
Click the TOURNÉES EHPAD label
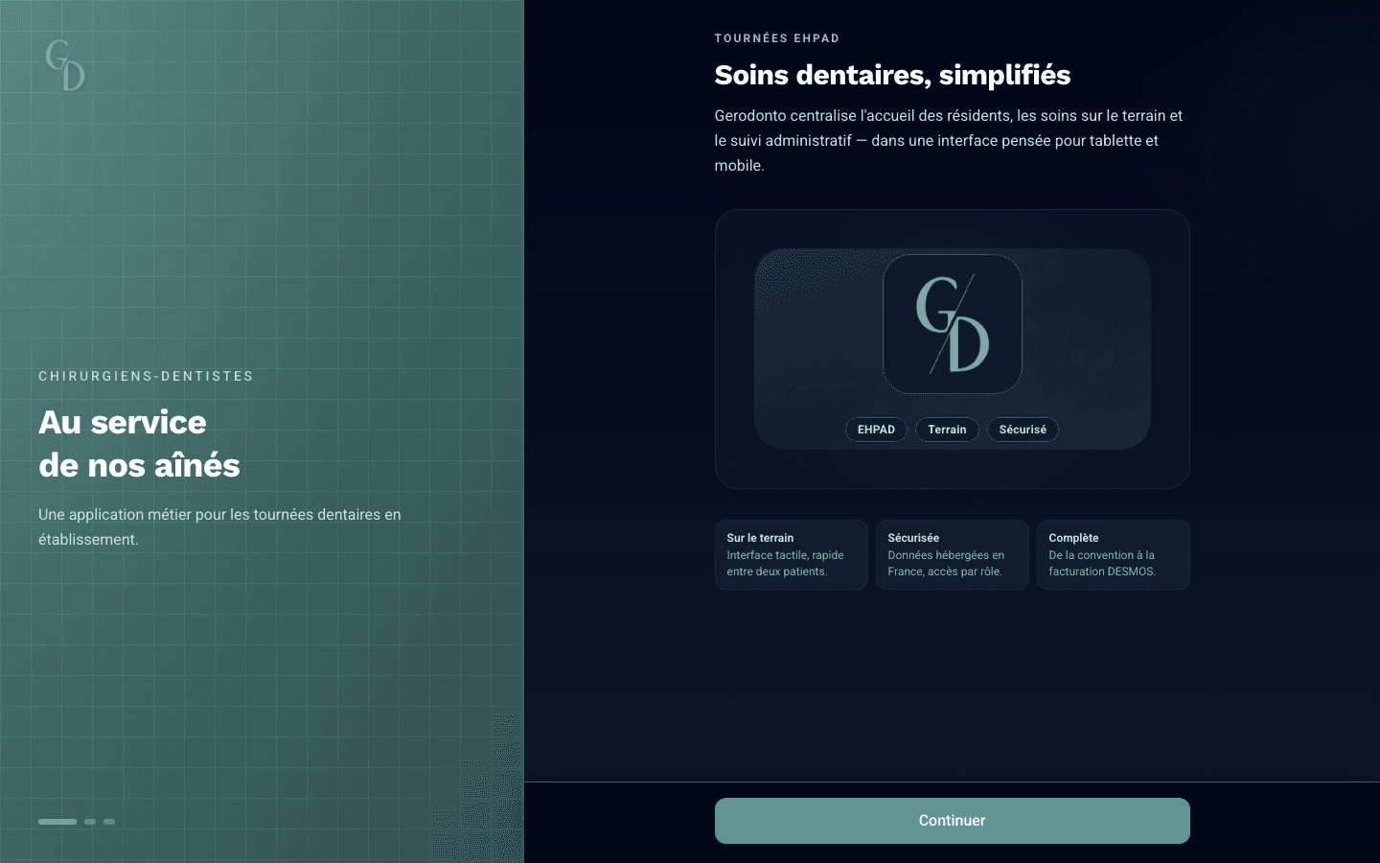[x=777, y=38]
